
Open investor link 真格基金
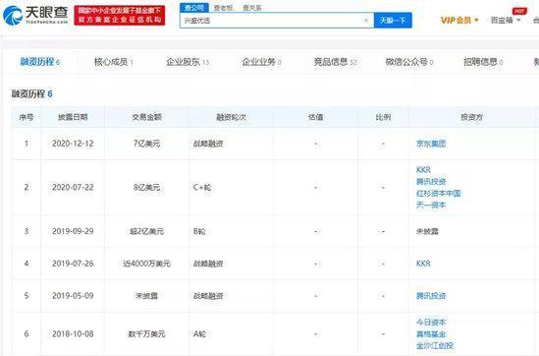pos(431,334)
